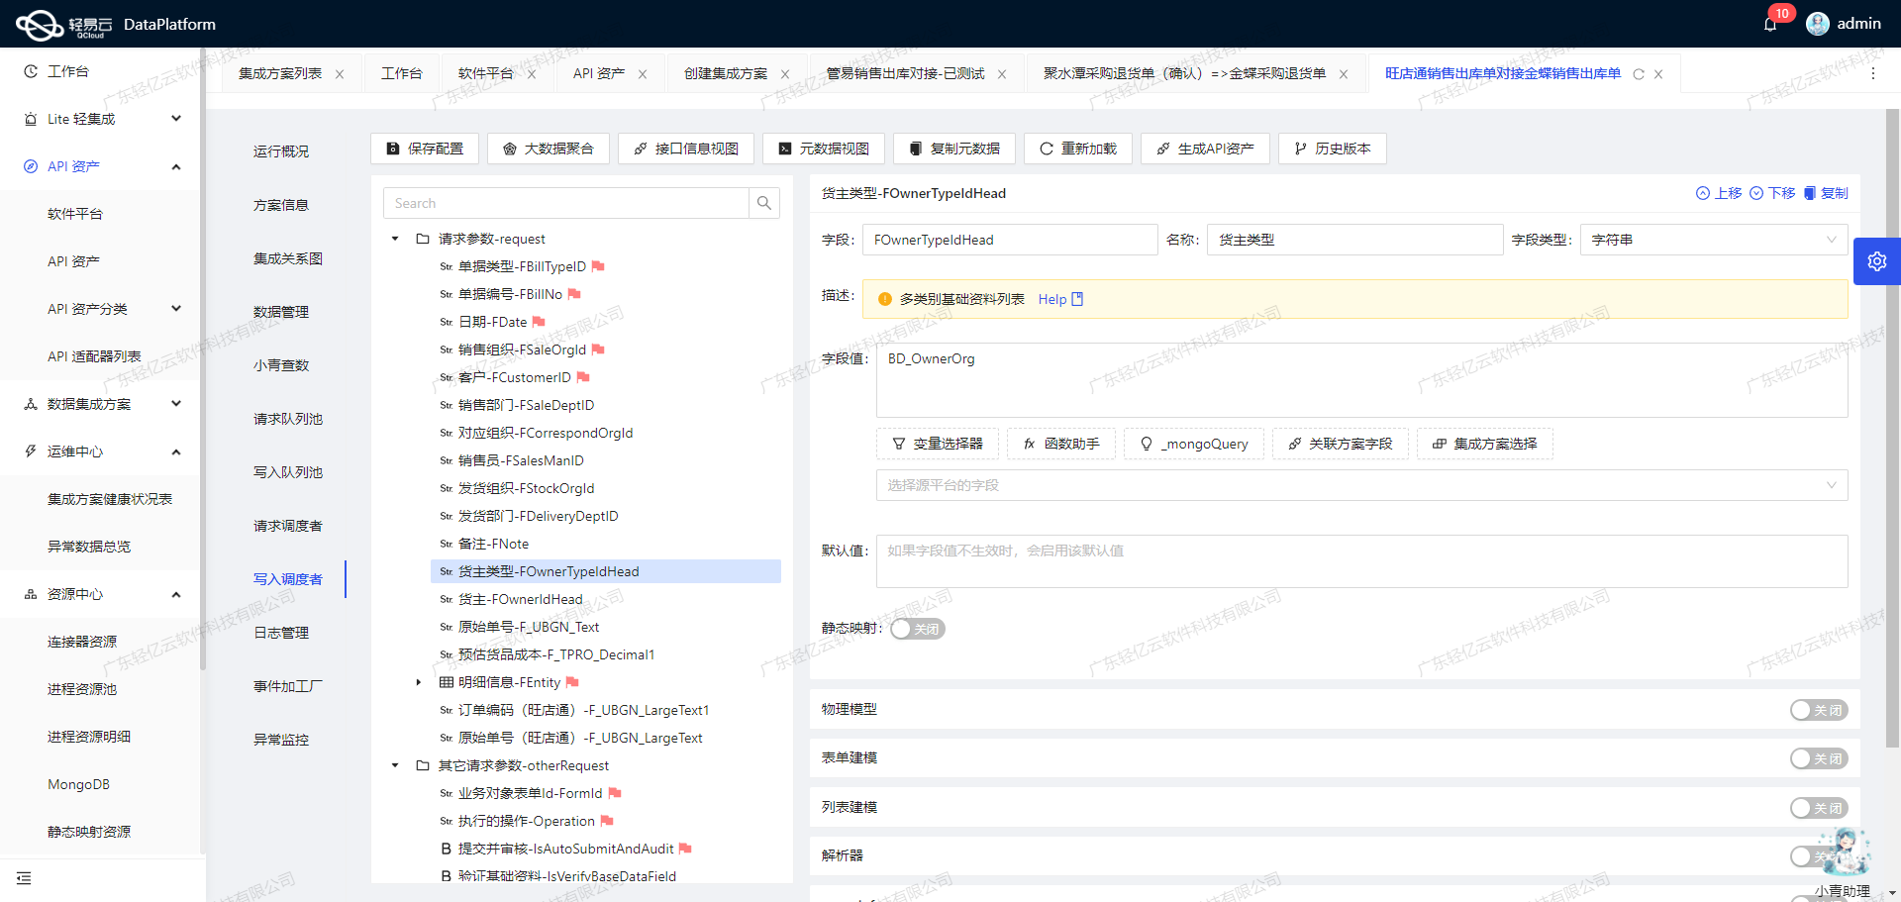
Task: Open the 变量选择器 filter icon
Action: pyautogui.click(x=898, y=444)
